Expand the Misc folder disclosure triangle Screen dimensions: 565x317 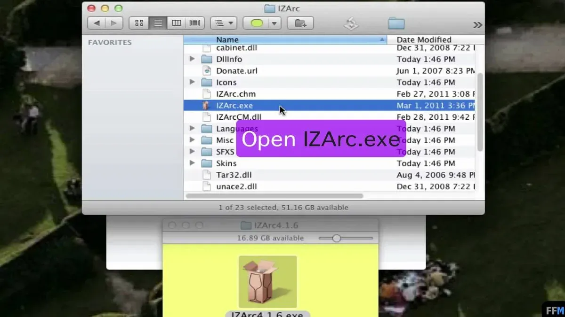(x=192, y=140)
